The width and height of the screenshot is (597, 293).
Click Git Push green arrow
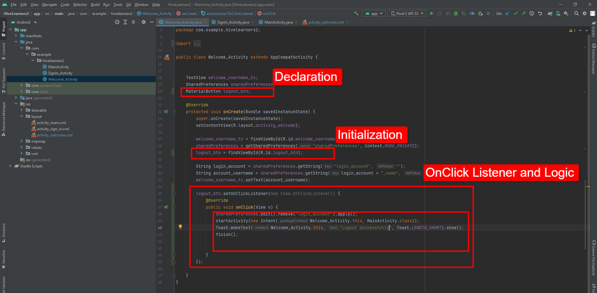tap(524, 13)
